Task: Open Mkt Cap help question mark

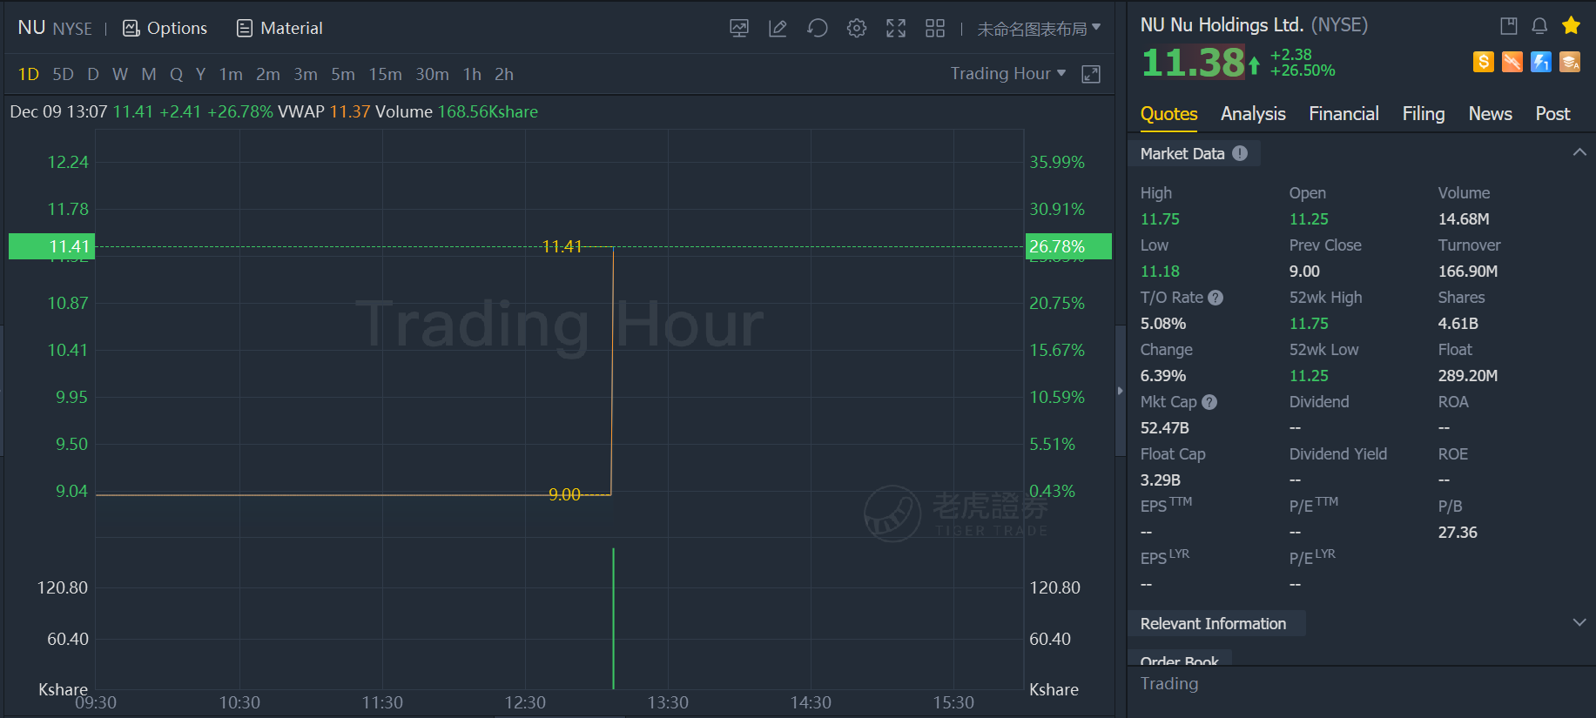Action: pos(1209,402)
